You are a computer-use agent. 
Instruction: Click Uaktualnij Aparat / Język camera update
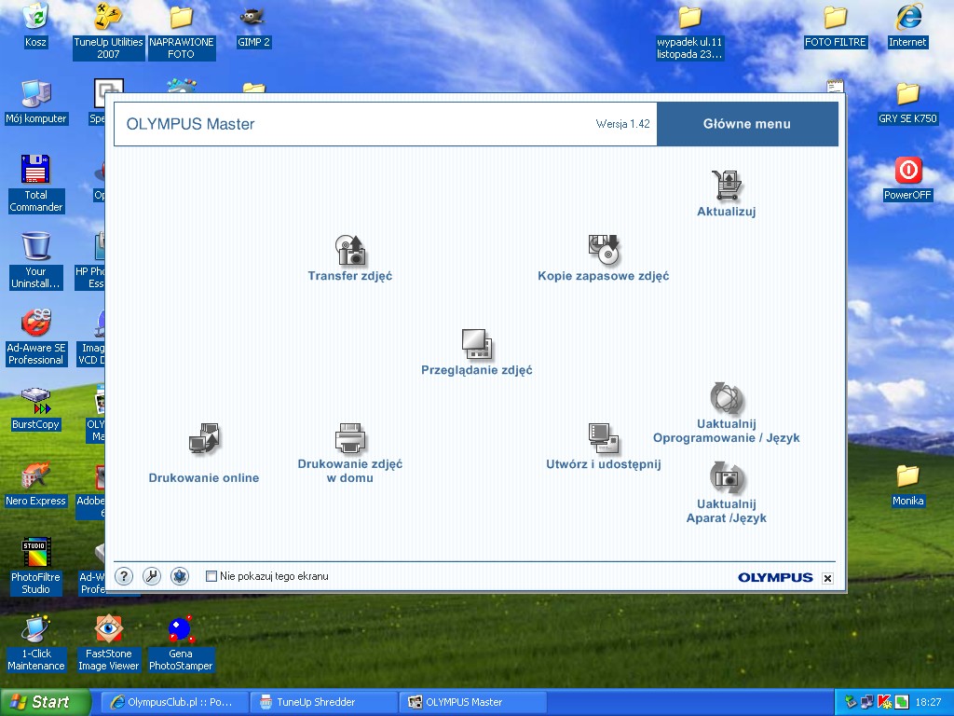pyautogui.click(x=727, y=493)
